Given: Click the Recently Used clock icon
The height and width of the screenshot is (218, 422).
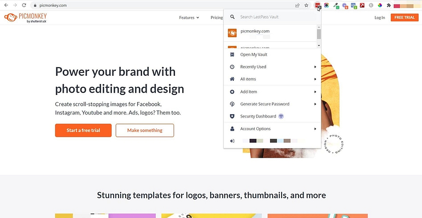Looking at the screenshot, I should (232, 67).
